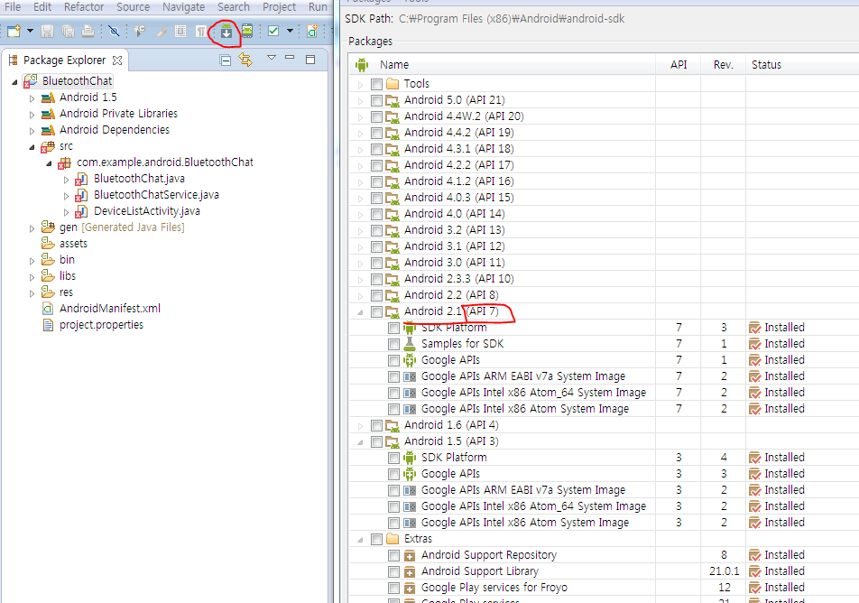The width and height of the screenshot is (859, 603).
Task: Check the Android 5.0 (API 21) checkbox
Action: coord(376,100)
